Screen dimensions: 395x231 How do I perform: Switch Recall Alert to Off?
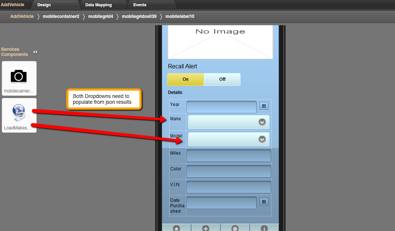pyautogui.click(x=222, y=79)
